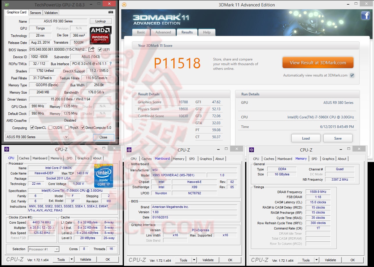Open the Help tab in 3DMark 11
This screenshot has height=267, width=374.
click(207, 32)
